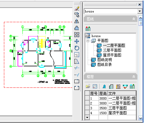Select the Offset tool icon
Viewport: 145px width, 123px height.
tap(77, 28)
